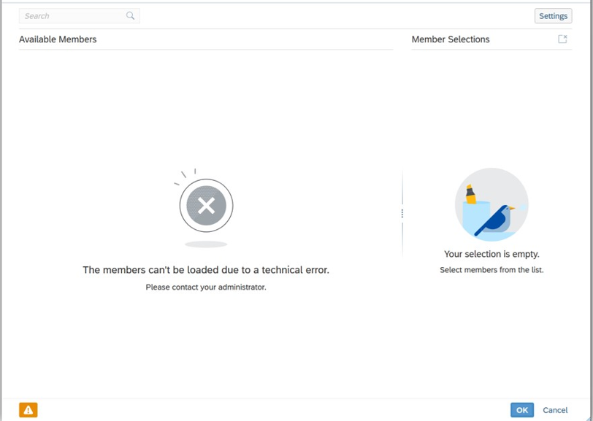This screenshot has height=421, width=593.
Task: Cancel the member selection dialog
Action: point(555,410)
